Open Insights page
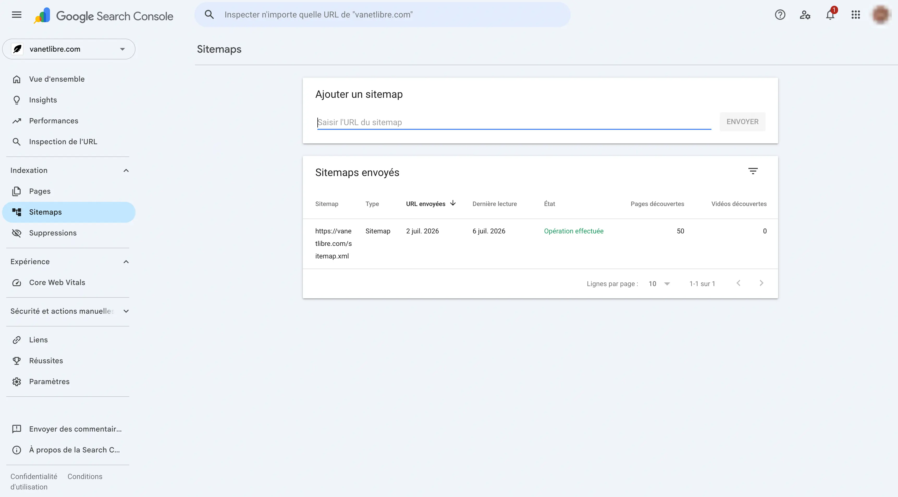Image resolution: width=898 pixels, height=497 pixels. pyautogui.click(x=69, y=100)
